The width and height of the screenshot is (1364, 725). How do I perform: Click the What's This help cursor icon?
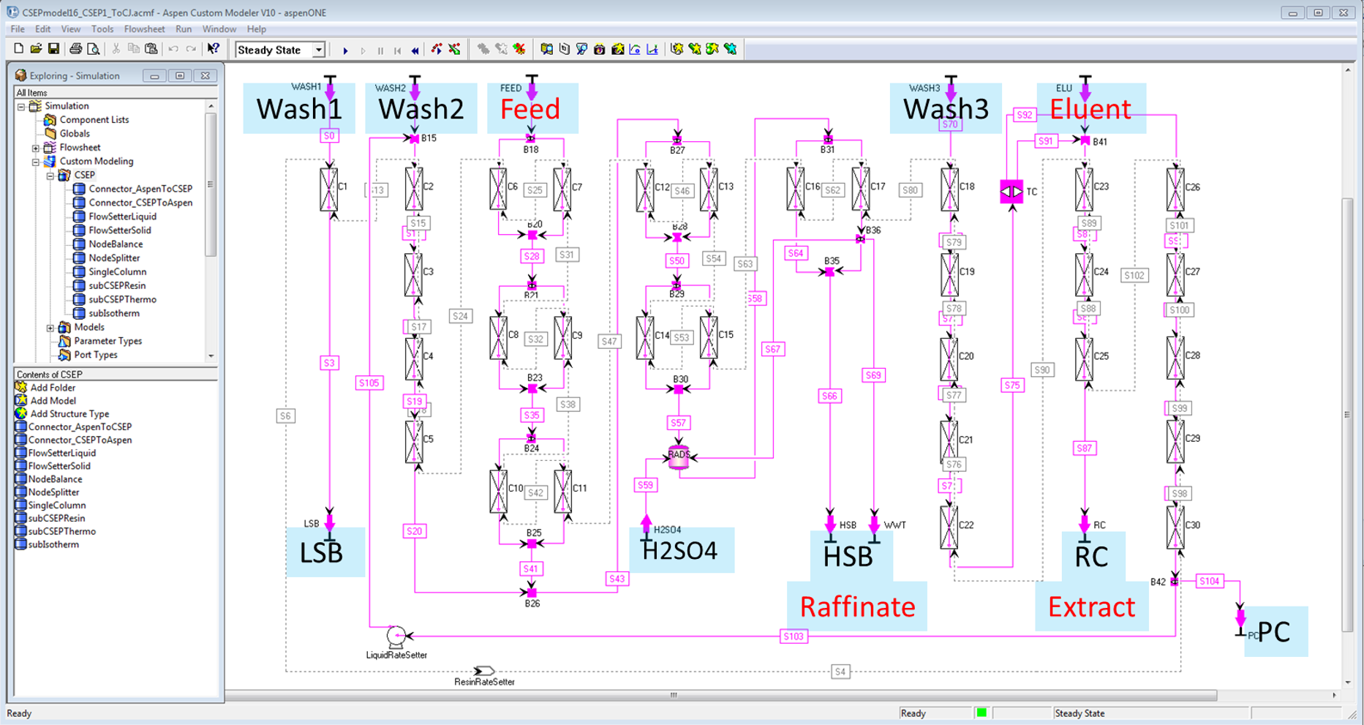point(213,49)
